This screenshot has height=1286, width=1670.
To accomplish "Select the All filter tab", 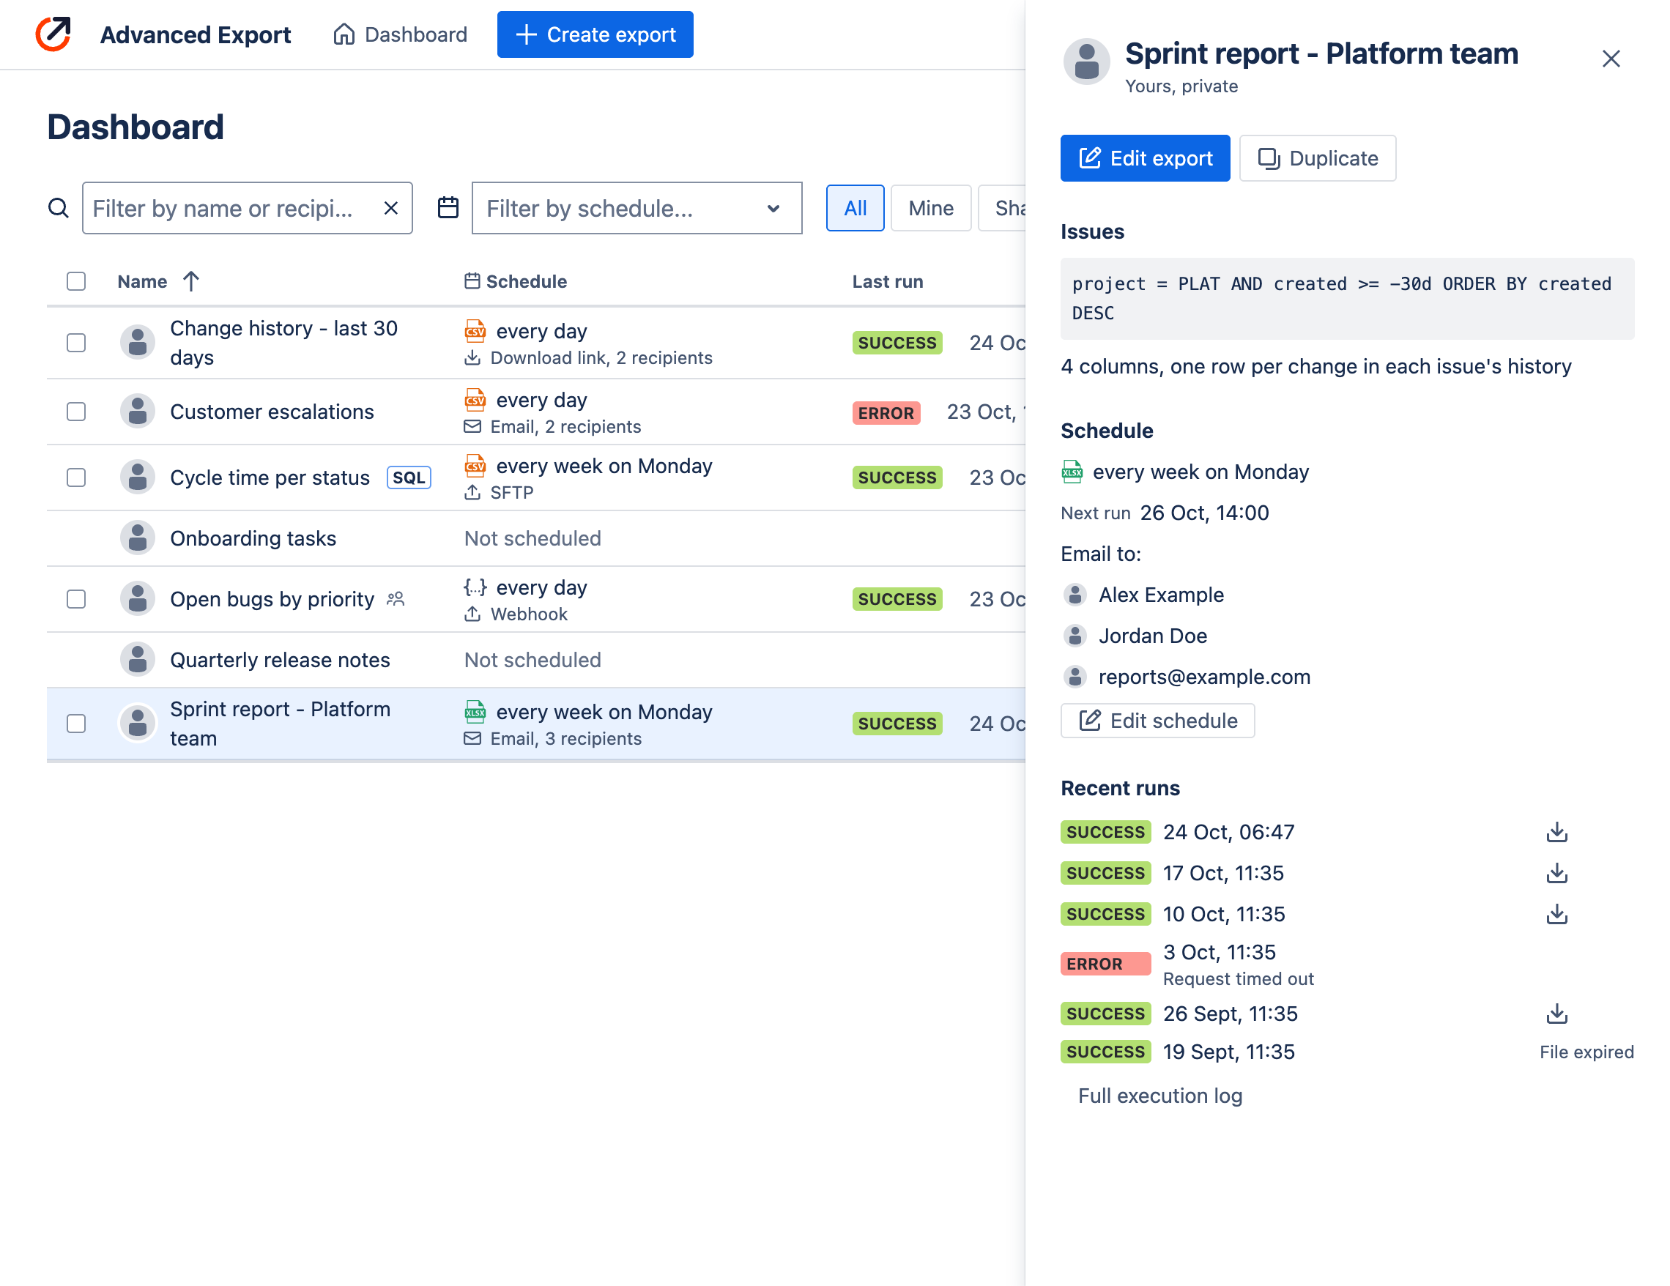I will point(855,208).
